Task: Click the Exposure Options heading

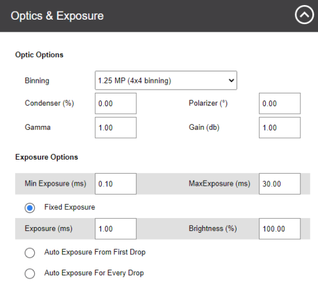Action: (46, 157)
